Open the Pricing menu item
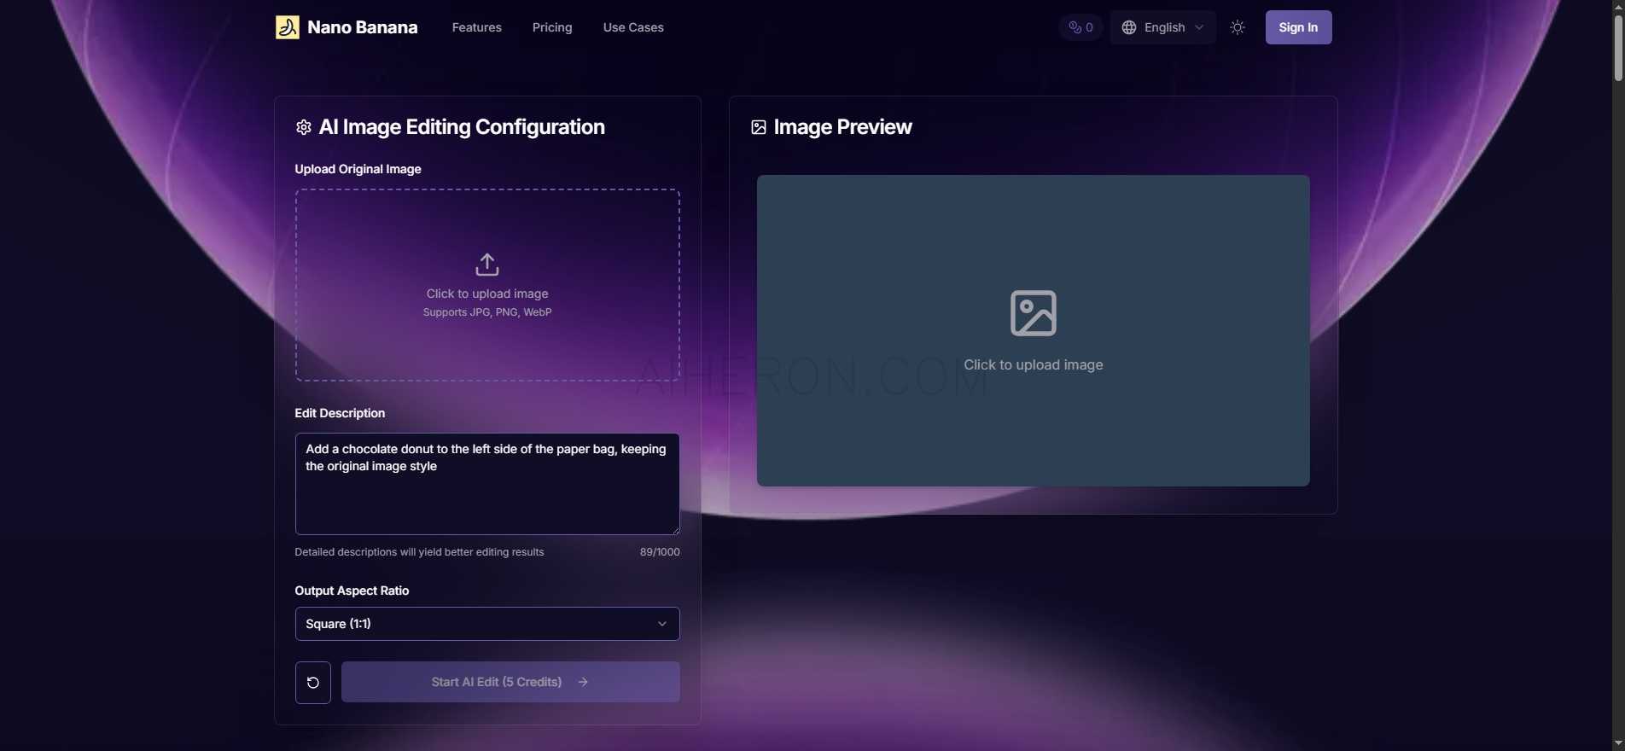The image size is (1625, 751). [x=552, y=27]
